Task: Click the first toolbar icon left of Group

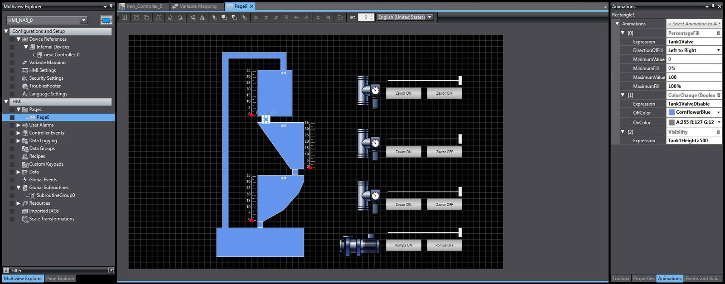Action: point(125,17)
